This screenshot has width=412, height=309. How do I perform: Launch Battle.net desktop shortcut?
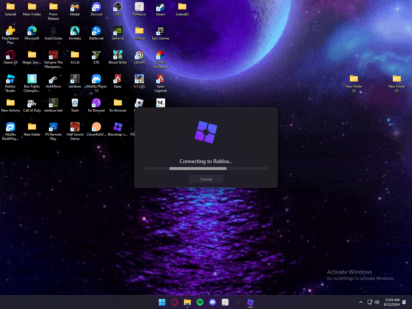tap(96, 33)
